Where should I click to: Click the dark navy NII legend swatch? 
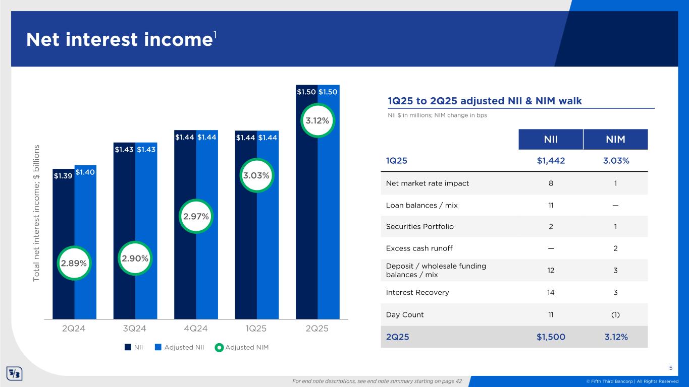[128, 347]
